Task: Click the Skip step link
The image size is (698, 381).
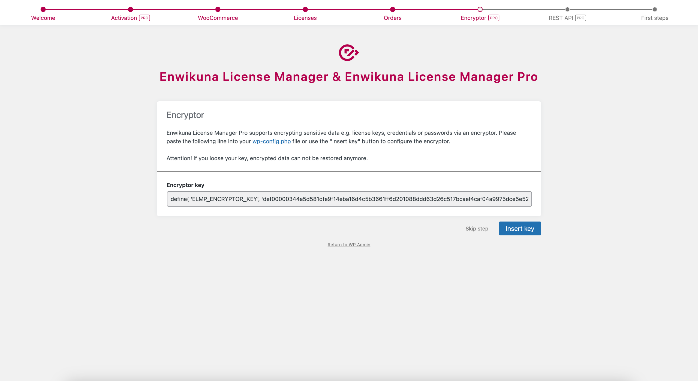Action: coord(477,229)
